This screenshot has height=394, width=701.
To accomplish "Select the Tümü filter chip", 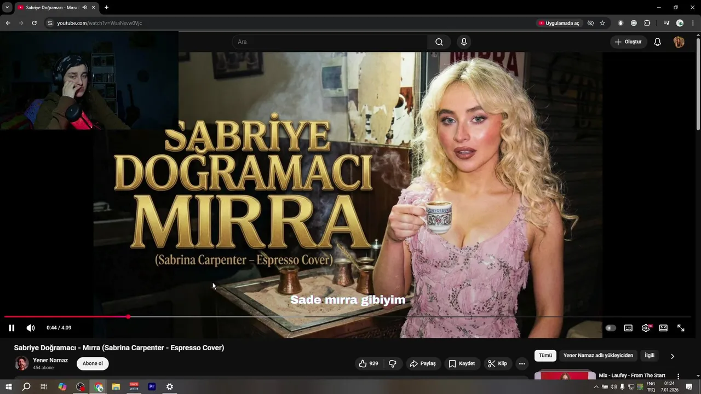I will point(545,356).
